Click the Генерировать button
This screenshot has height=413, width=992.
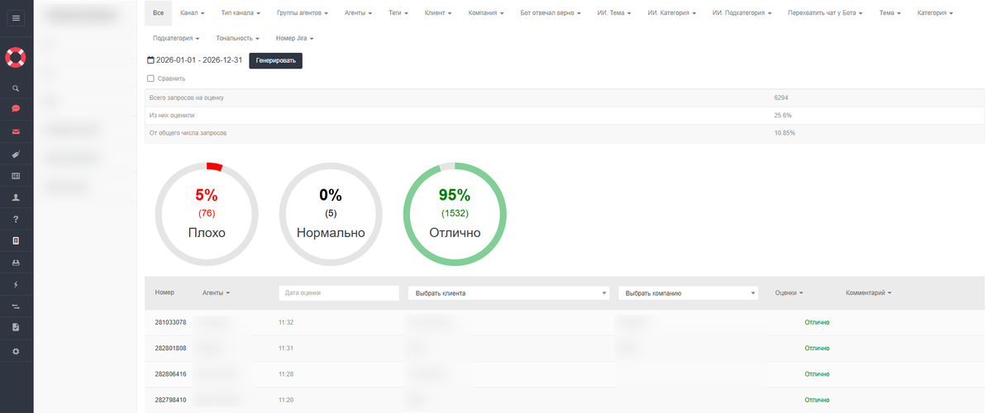275,60
